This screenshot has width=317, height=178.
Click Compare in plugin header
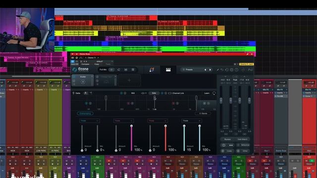point(85,64)
